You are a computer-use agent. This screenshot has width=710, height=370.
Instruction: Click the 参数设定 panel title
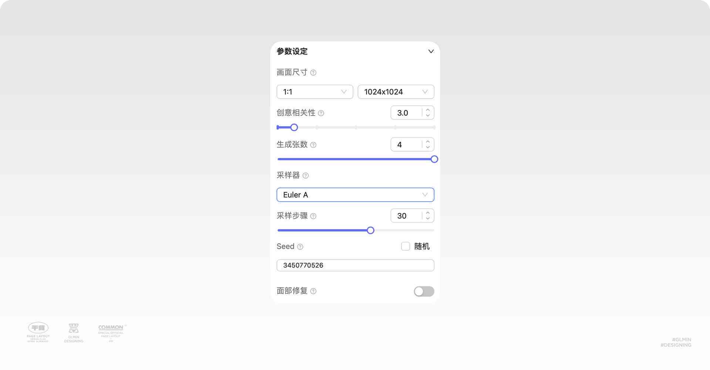click(x=292, y=51)
